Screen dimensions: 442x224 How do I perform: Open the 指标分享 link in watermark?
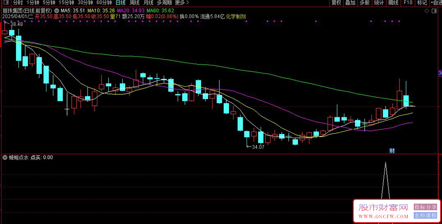coord(425,207)
